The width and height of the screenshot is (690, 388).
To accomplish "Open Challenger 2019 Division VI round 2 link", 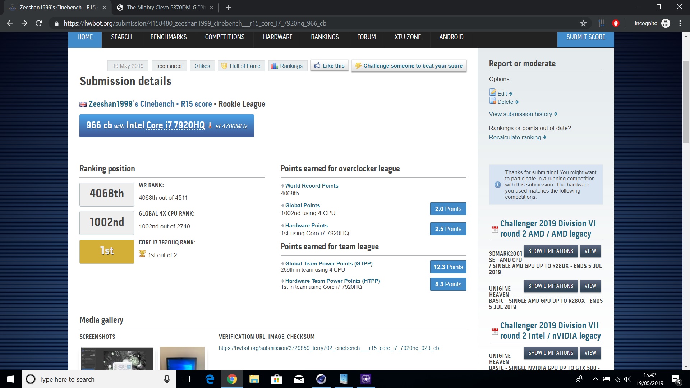I will click(548, 229).
